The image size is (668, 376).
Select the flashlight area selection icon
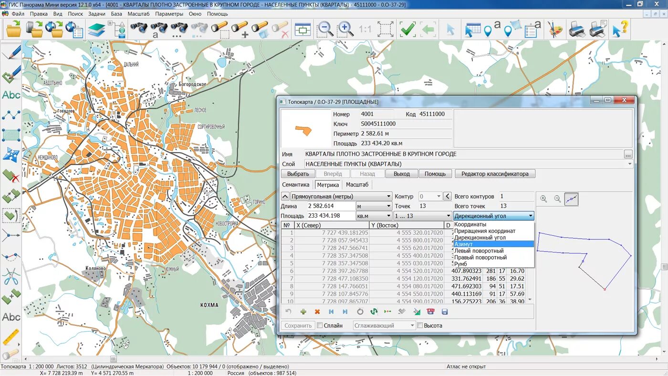click(220, 29)
